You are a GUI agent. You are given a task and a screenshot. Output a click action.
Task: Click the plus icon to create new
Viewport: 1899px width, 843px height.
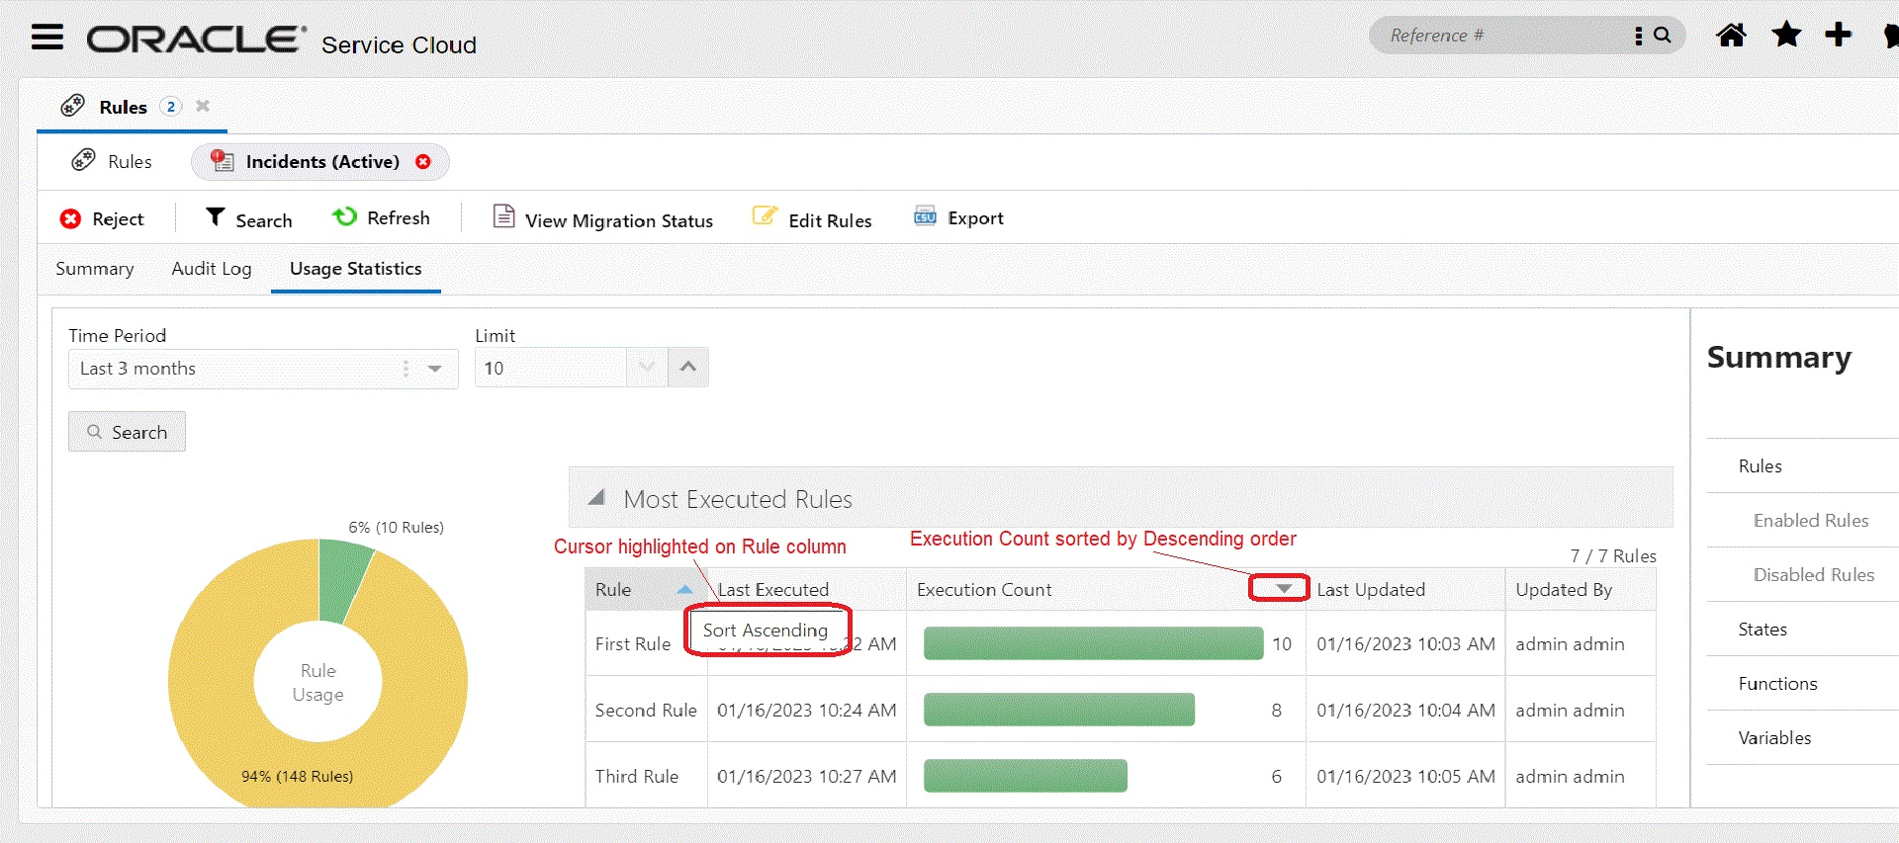click(x=1838, y=36)
